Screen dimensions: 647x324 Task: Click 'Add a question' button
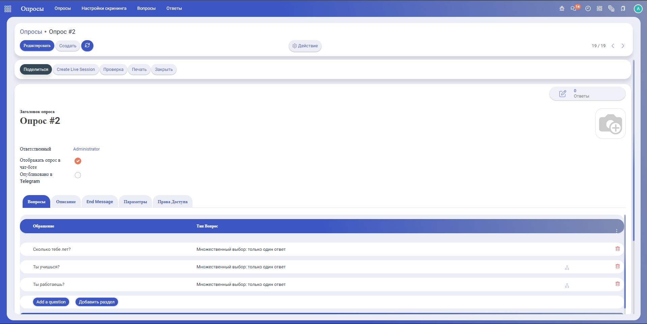coord(51,302)
